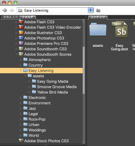Select the Country folder icon
The height and width of the screenshot is (146, 135).
click(x=25, y=65)
